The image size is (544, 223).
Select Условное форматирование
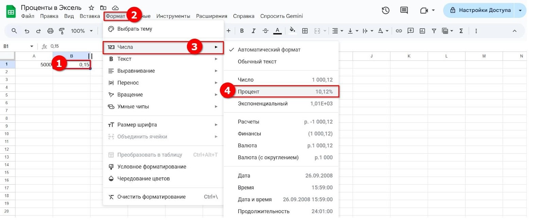[163, 167]
